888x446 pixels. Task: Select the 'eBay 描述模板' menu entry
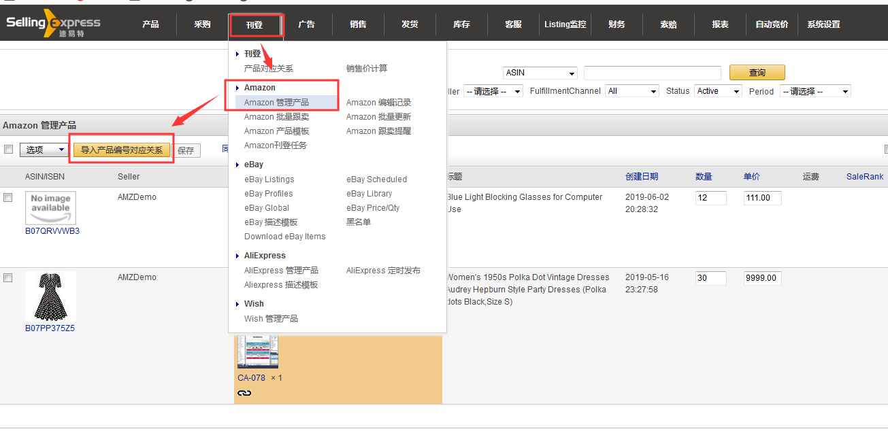pyautogui.click(x=271, y=222)
